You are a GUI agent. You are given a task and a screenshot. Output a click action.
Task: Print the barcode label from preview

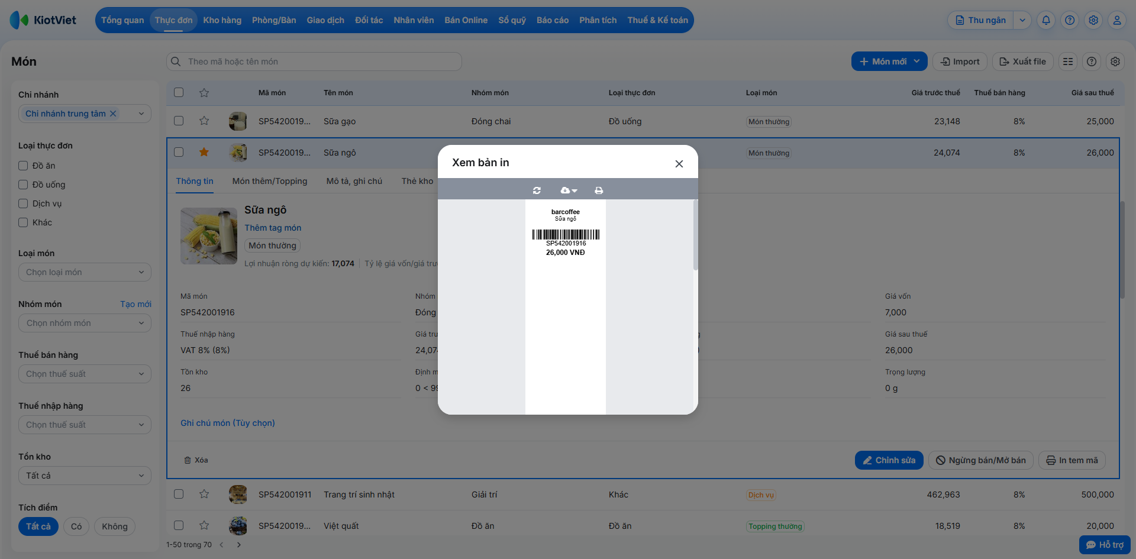click(599, 190)
